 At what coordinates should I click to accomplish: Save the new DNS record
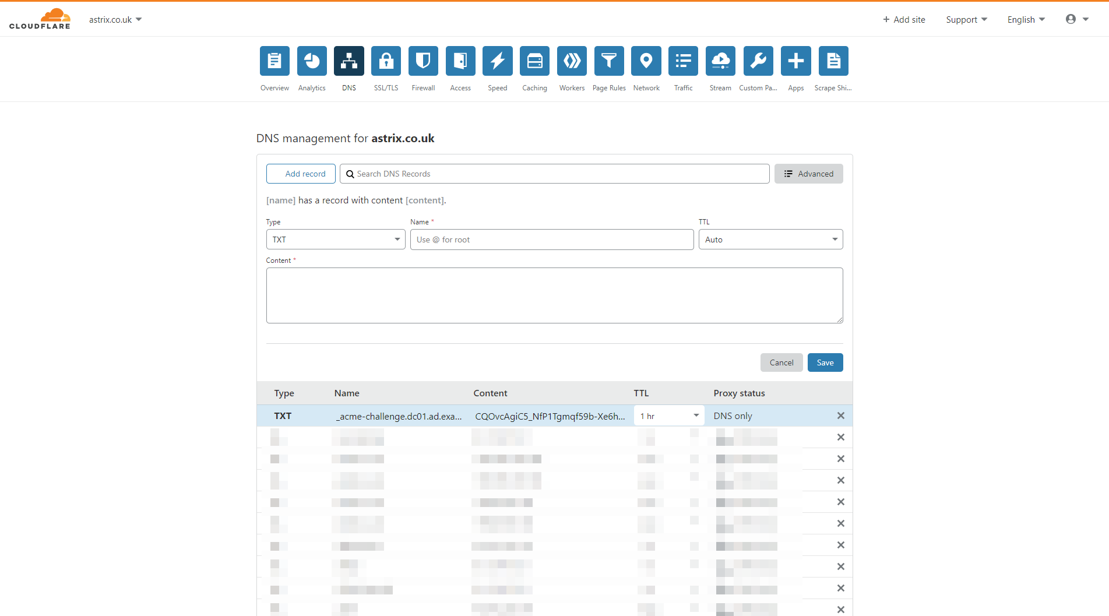[825, 362]
